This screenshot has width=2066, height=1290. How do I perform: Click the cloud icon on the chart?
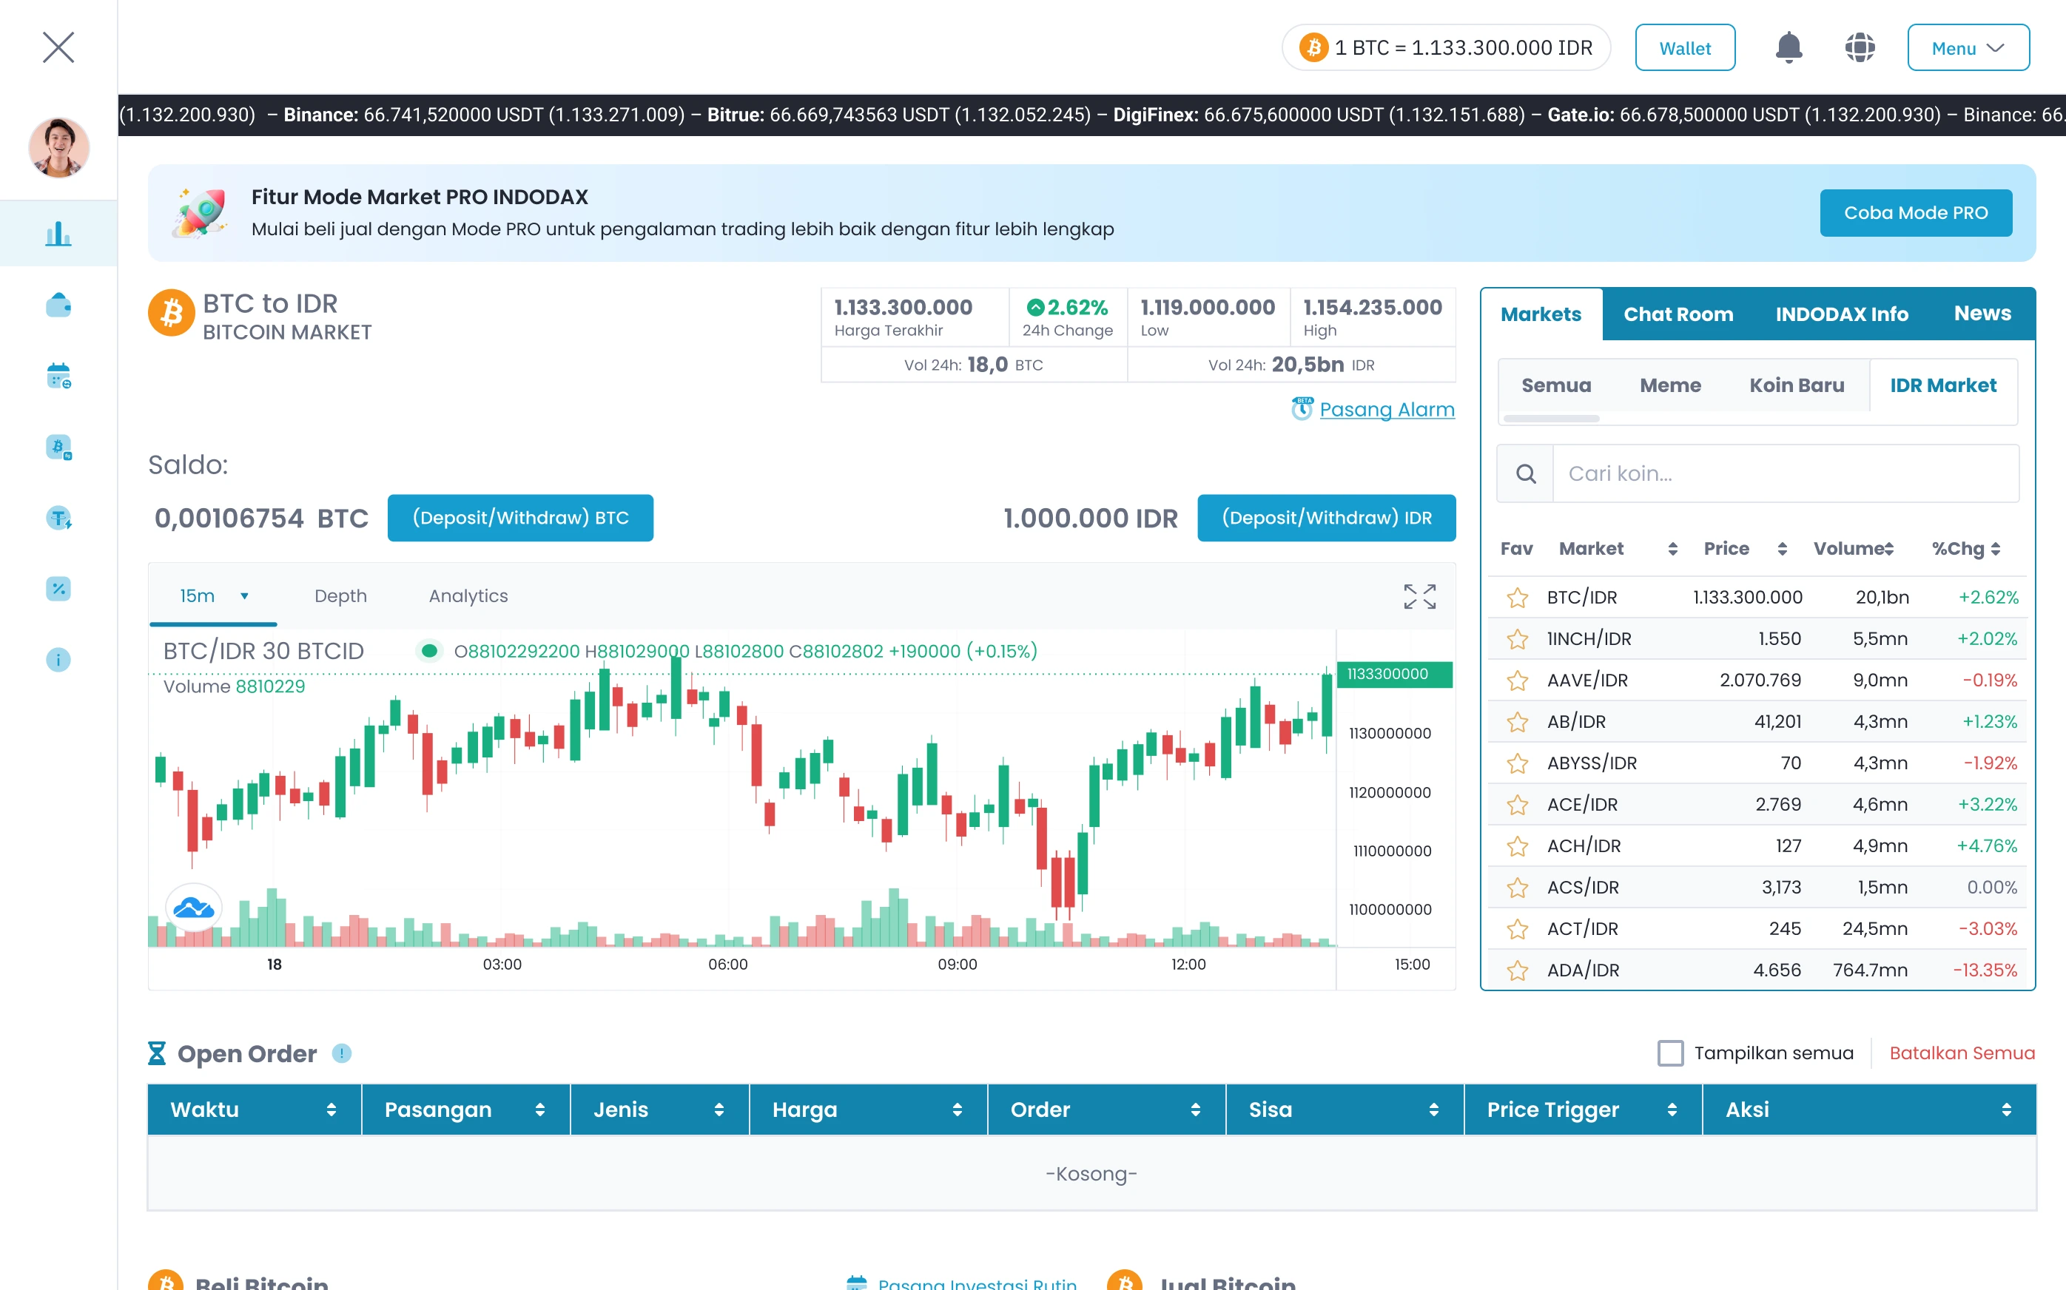(x=194, y=908)
